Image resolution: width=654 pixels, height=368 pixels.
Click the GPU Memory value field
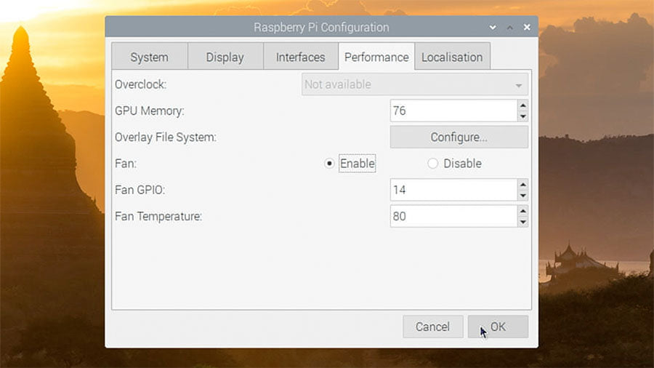[x=453, y=111]
